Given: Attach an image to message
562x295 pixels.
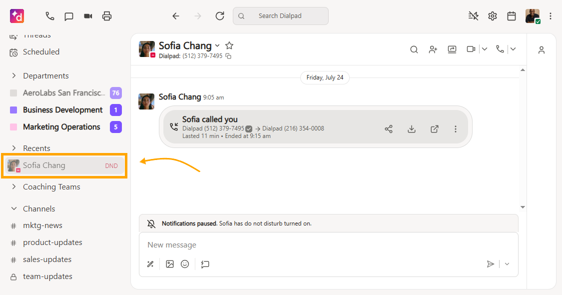Looking at the screenshot, I should 170,264.
